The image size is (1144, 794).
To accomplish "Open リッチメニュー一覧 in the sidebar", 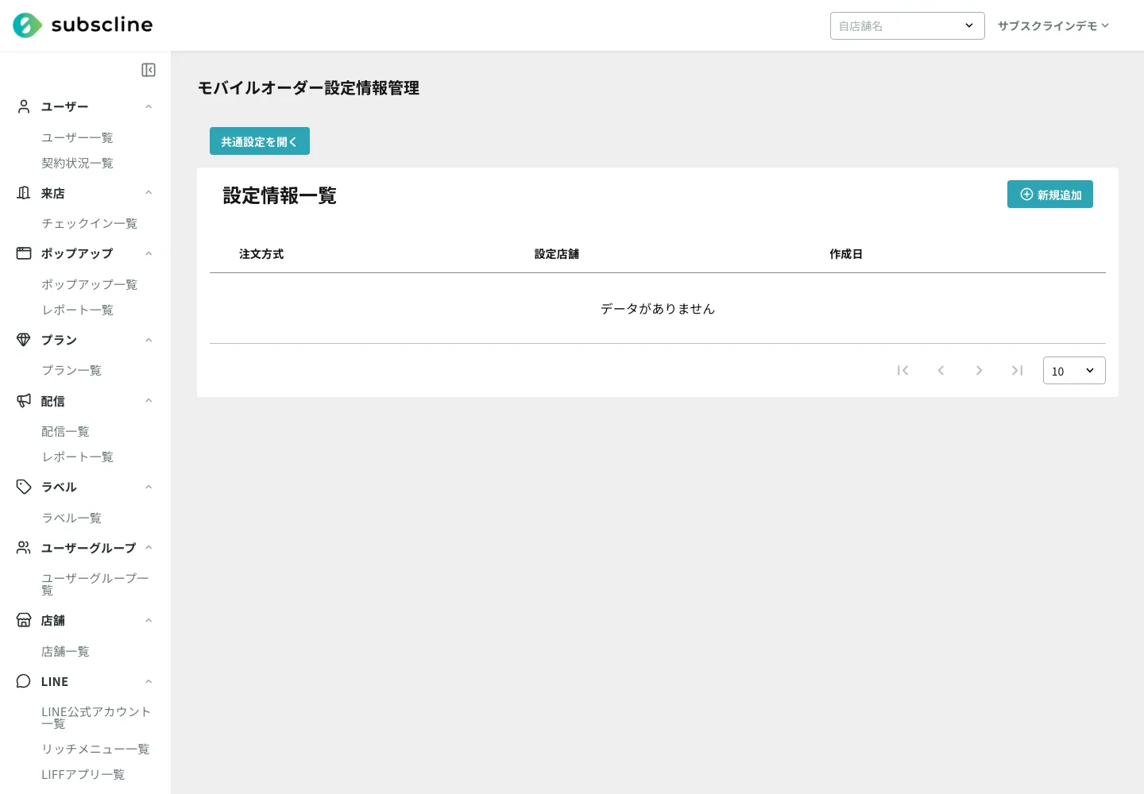I will (x=95, y=749).
